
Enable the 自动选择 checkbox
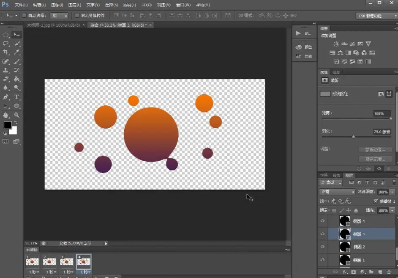(x=24, y=16)
